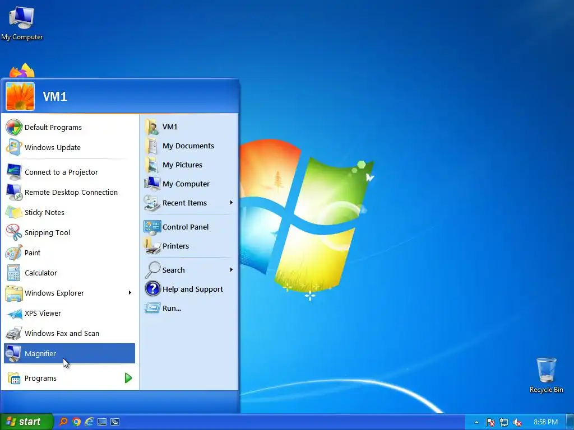Click the Search magnifying glass icon
Image resolution: width=574 pixels, height=430 pixels.
(x=152, y=270)
